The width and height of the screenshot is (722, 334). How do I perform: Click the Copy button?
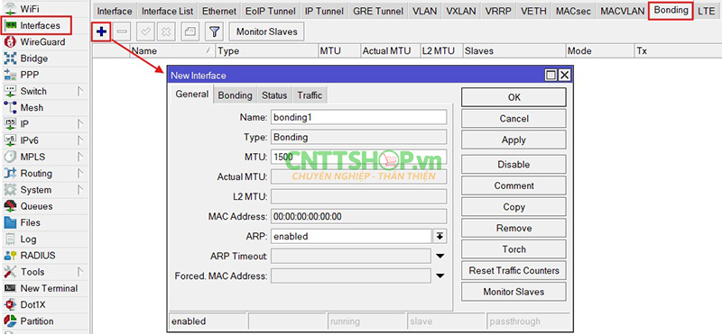click(514, 207)
